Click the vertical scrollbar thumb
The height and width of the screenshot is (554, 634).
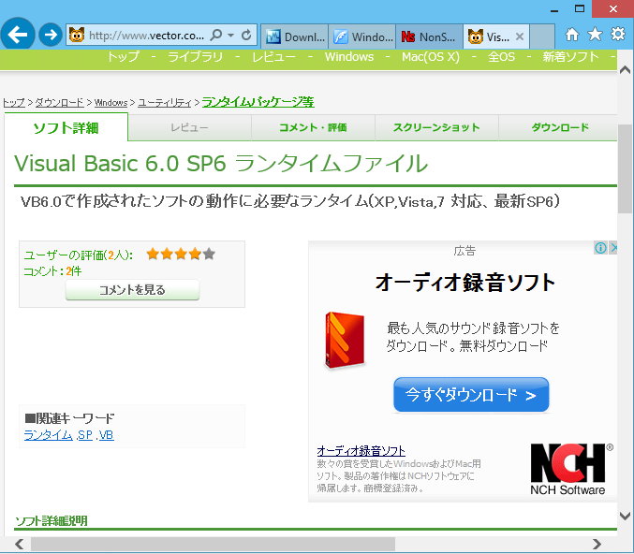point(626,168)
